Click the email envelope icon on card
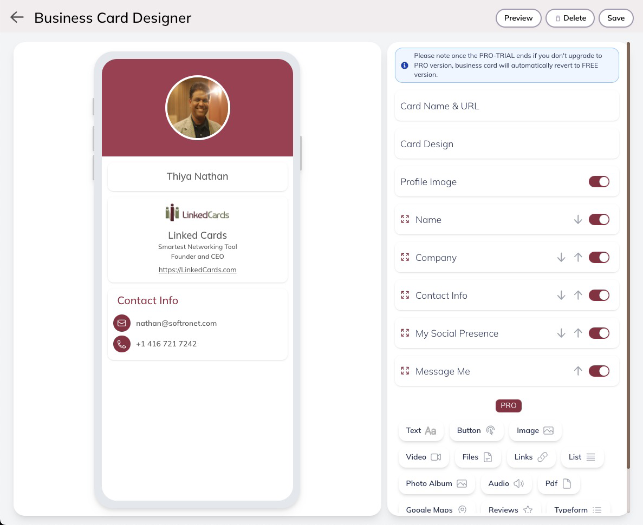 coord(122,323)
